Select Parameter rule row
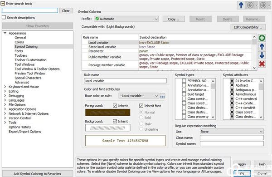Screen dimensions: 272x177 point(167,51)
